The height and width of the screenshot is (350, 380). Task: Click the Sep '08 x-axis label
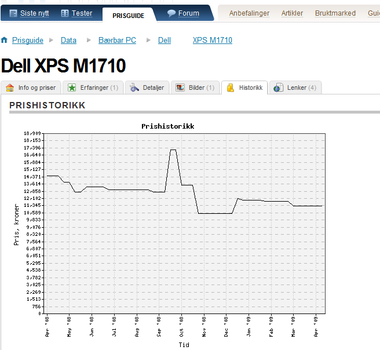(159, 326)
